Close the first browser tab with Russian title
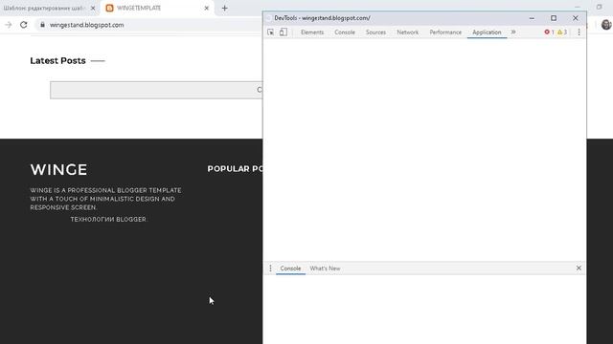 point(93,8)
